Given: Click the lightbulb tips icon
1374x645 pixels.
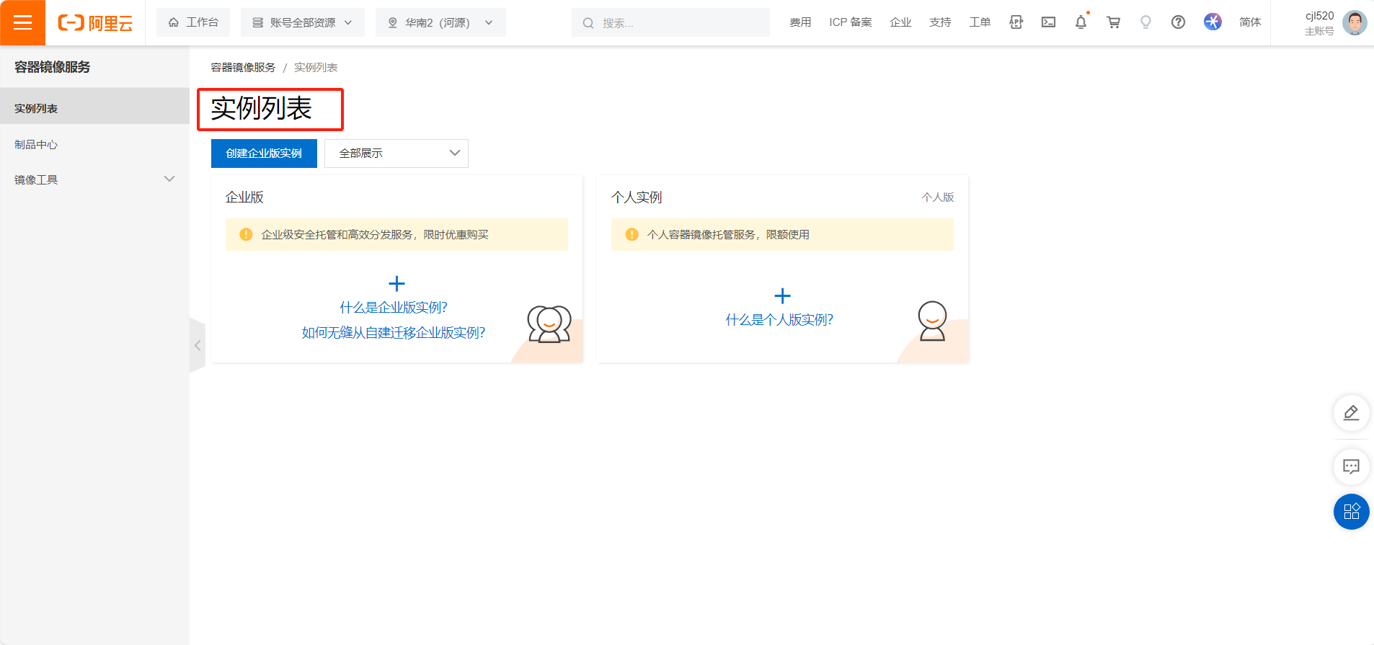Looking at the screenshot, I should 1145,22.
